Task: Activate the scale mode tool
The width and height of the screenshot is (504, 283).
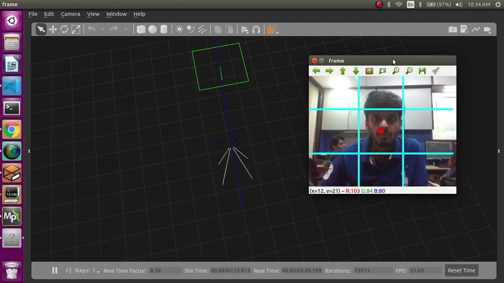Action: tap(76, 29)
